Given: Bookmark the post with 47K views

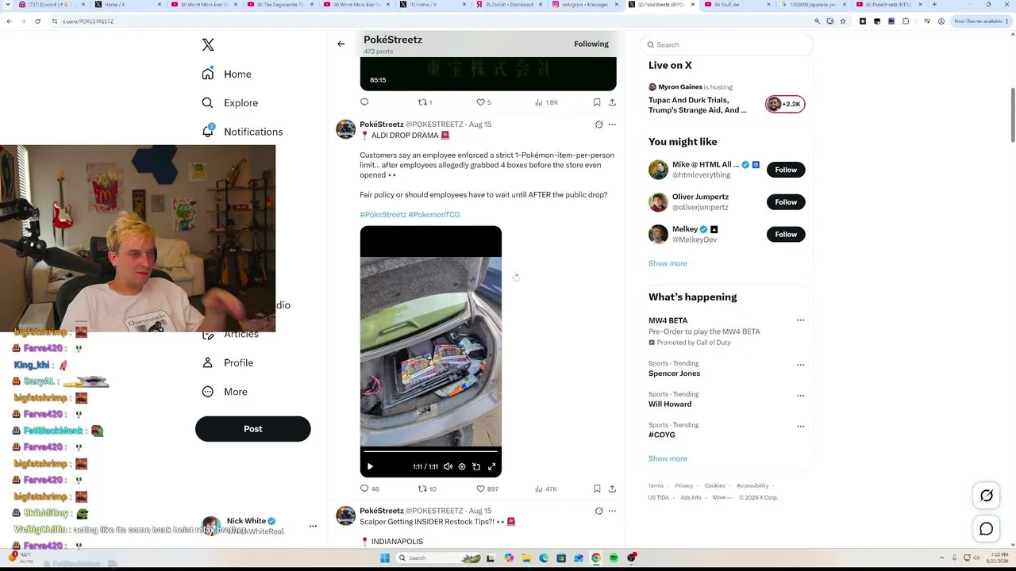Looking at the screenshot, I should [x=597, y=489].
